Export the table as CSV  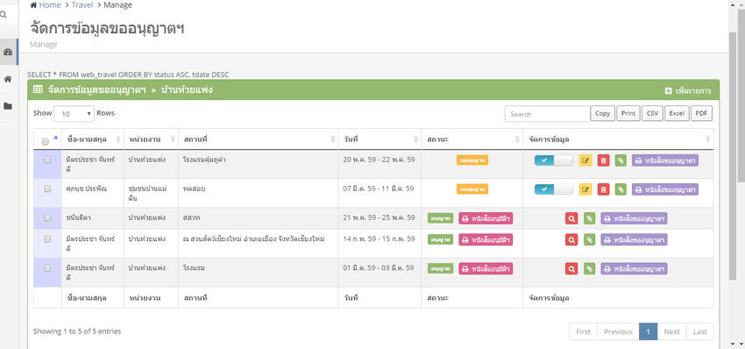click(x=652, y=114)
